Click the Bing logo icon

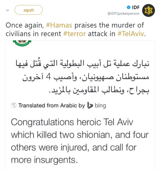click(x=90, y=105)
